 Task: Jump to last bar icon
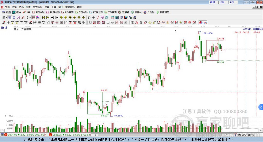[x=48, y=18]
